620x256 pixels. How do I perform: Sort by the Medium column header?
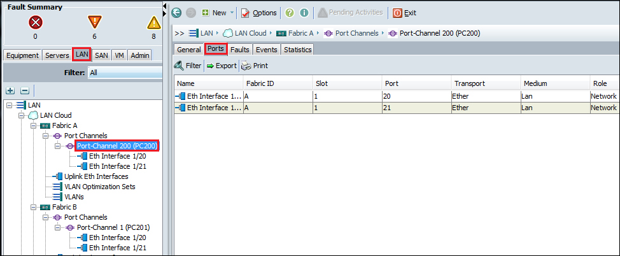556,84
